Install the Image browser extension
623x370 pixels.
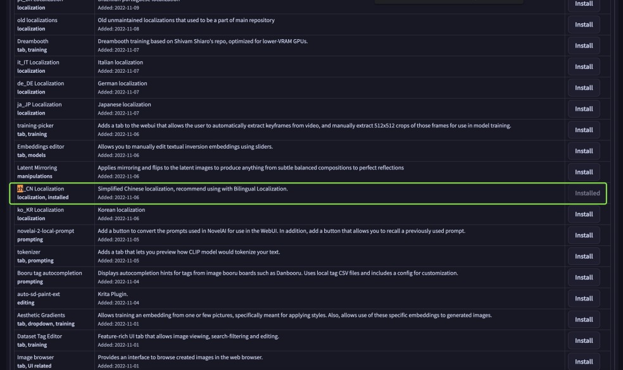tap(583, 362)
